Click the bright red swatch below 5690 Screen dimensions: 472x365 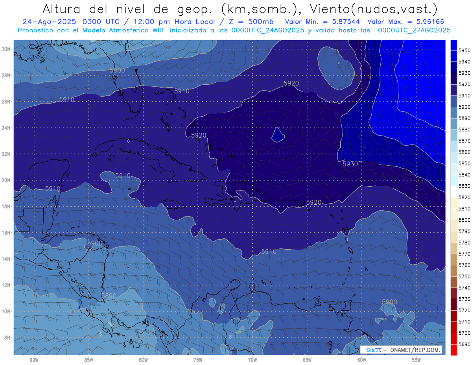click(454, 350)
